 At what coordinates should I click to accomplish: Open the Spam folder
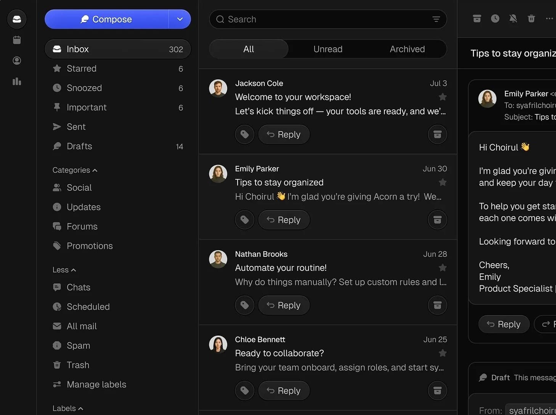[x=118, y=346]
